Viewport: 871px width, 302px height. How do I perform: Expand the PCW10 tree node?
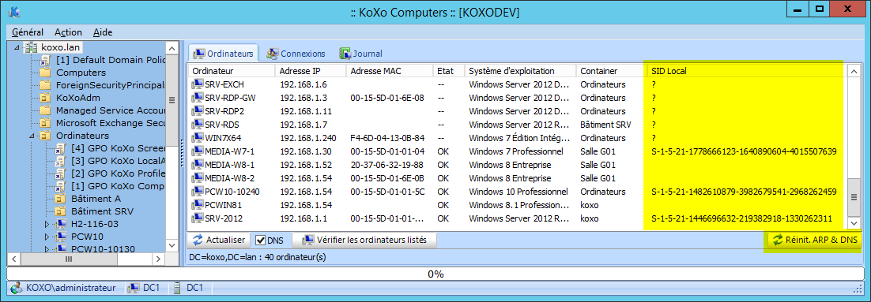coord(47,237)
